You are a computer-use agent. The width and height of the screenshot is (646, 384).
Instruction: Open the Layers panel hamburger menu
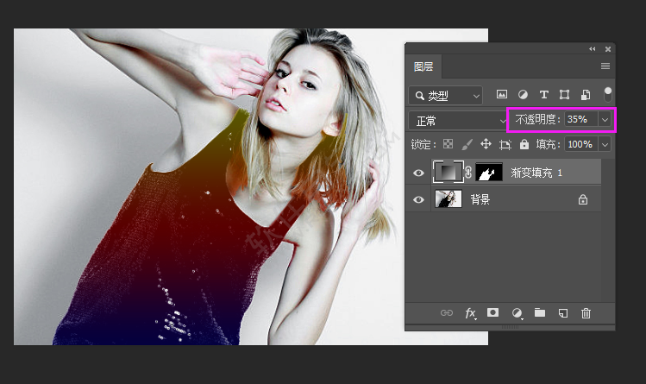click(605, 66)
